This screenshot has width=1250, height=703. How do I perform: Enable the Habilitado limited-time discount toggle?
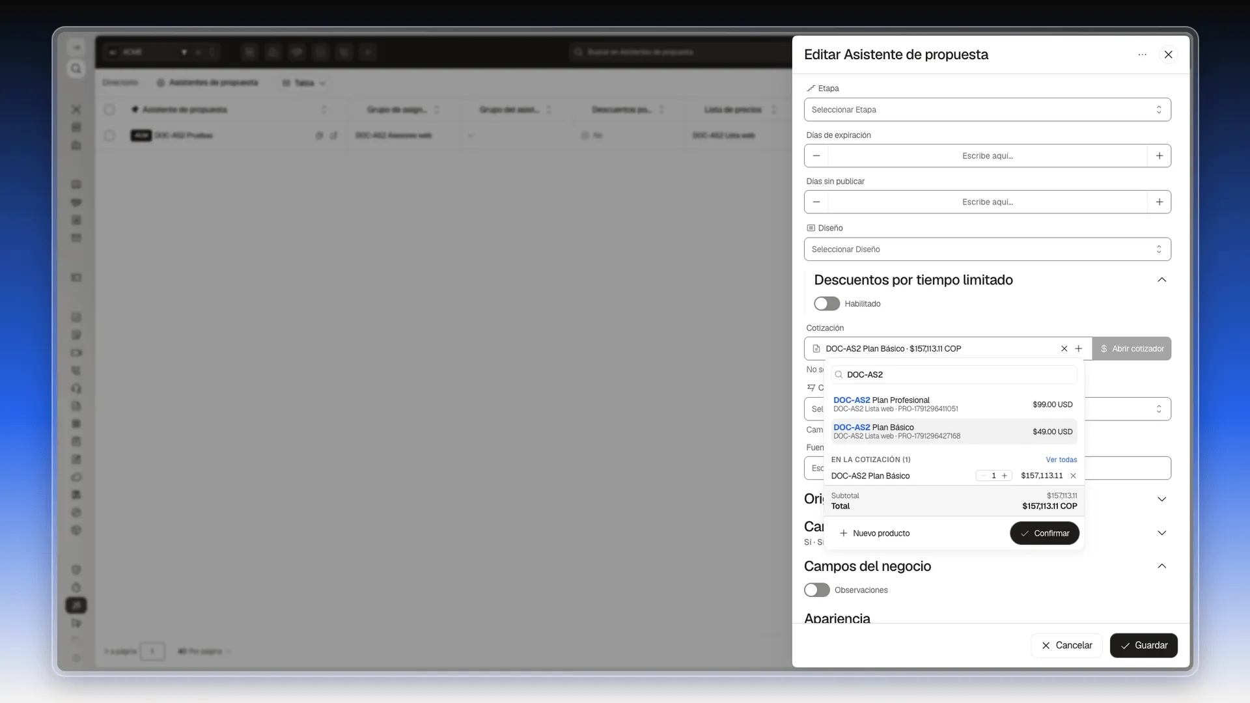[x=827, y=304]
